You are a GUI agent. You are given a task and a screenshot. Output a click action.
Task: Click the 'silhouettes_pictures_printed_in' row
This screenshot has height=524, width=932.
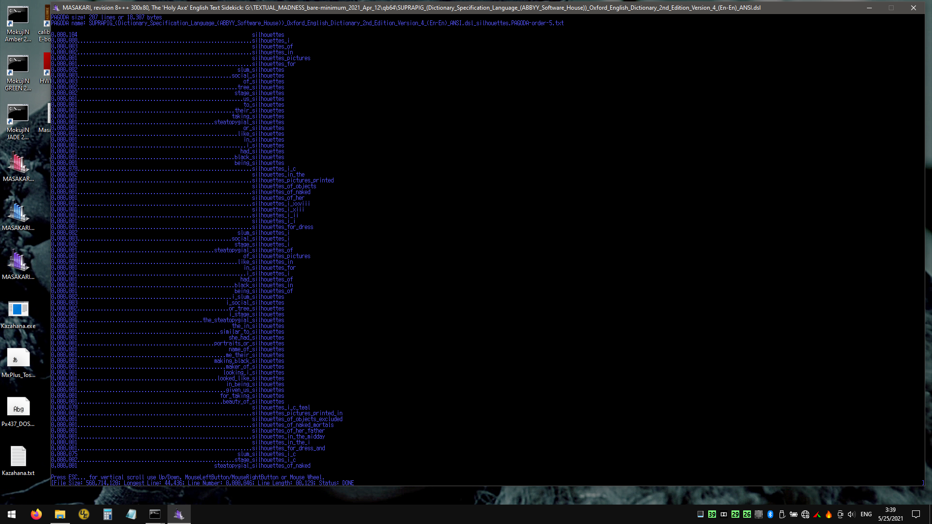(197, 413)
